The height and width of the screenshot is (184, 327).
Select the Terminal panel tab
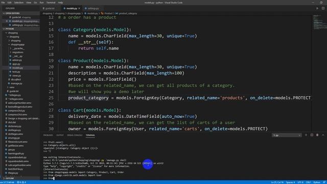click(90, 135)
